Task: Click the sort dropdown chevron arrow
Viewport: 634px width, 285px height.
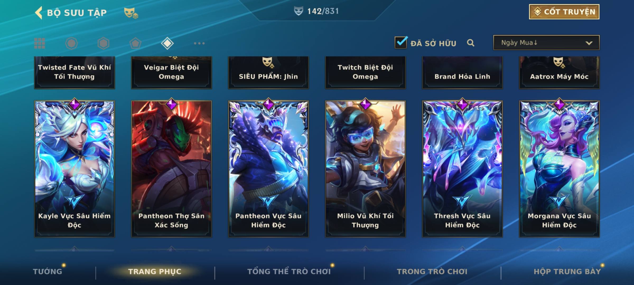Action: pos(589,43)
